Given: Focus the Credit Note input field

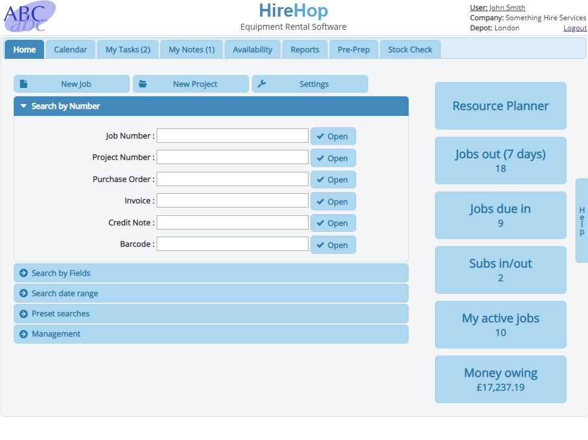Looking at the screenshot, I should [x=232, y=222].
